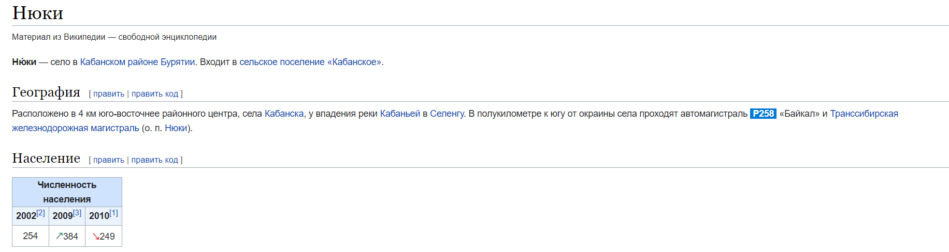This screenshot has height=252, width=949.
Task: Open footnote [3] beside year 2009
Action: pos(77,213)
